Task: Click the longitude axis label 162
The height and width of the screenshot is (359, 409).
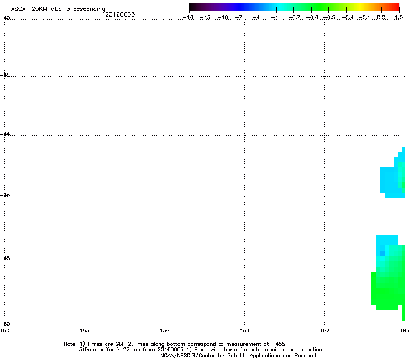Action: tap(324, 331)
